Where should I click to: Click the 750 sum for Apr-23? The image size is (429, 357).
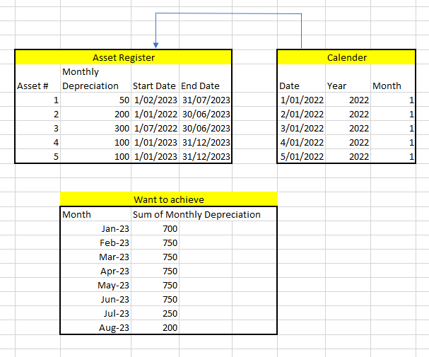pos(155,271)
